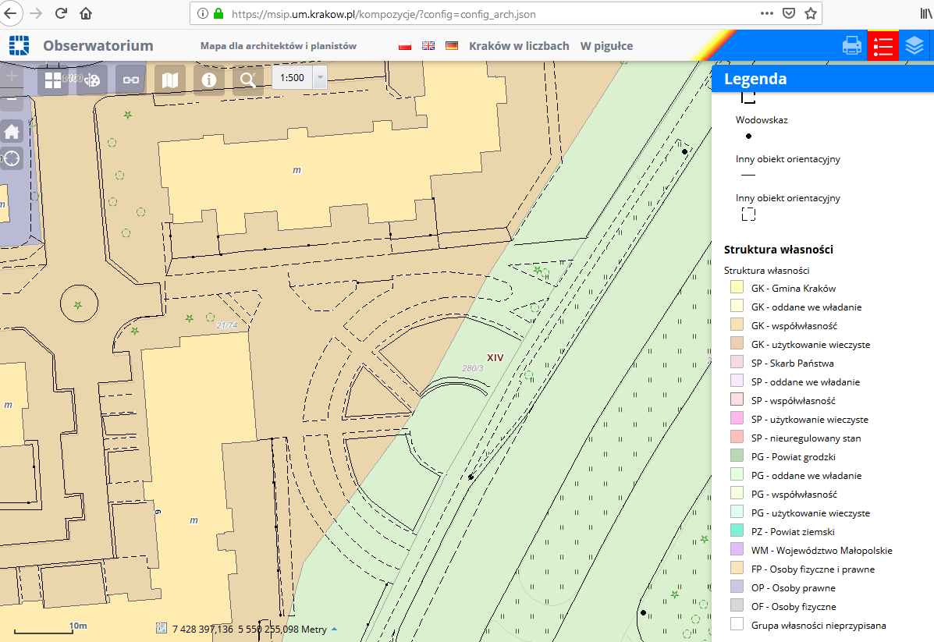The width and height of the screenshot is (934, 642).
Task: Click the SP - oddane we władanie entry
Action: coord(805,381)
